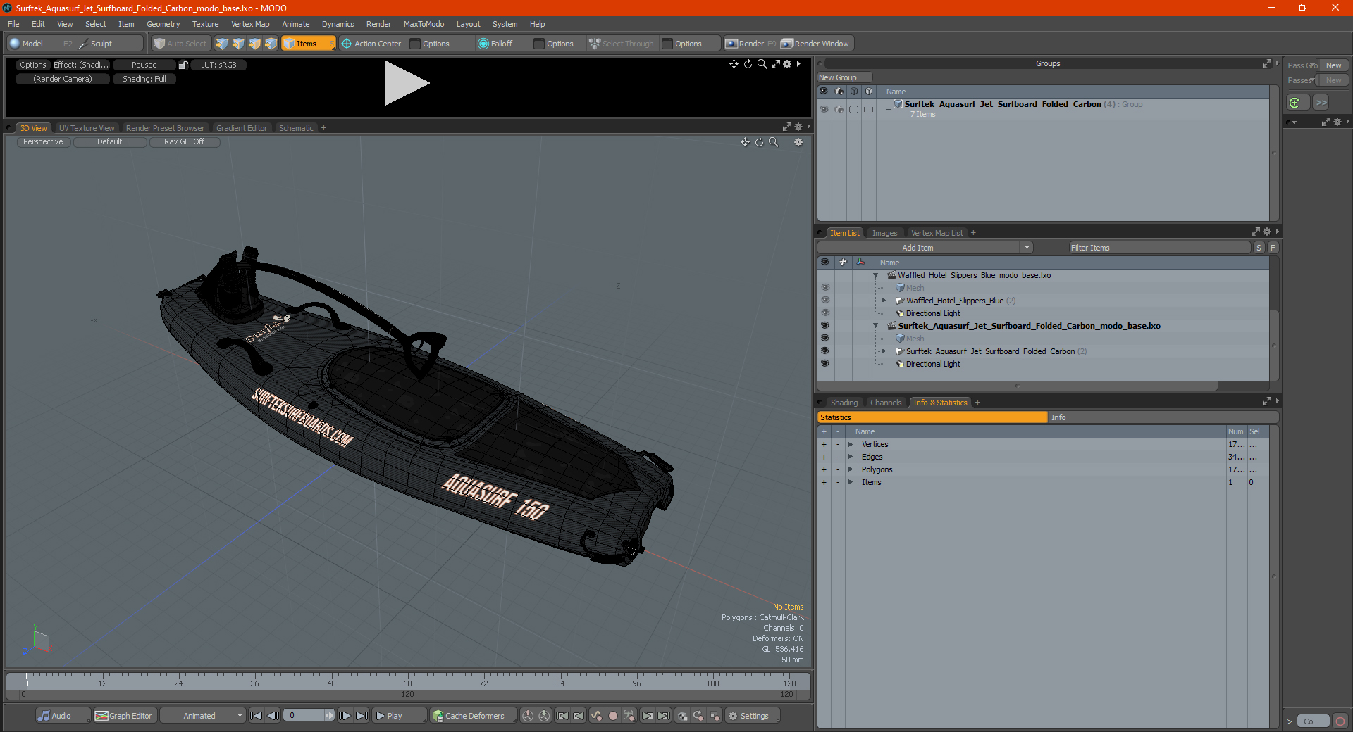Click 3D viewport zoom magnifier icon
Viewport: 1353px width, 732px height.
coord(773,142)
